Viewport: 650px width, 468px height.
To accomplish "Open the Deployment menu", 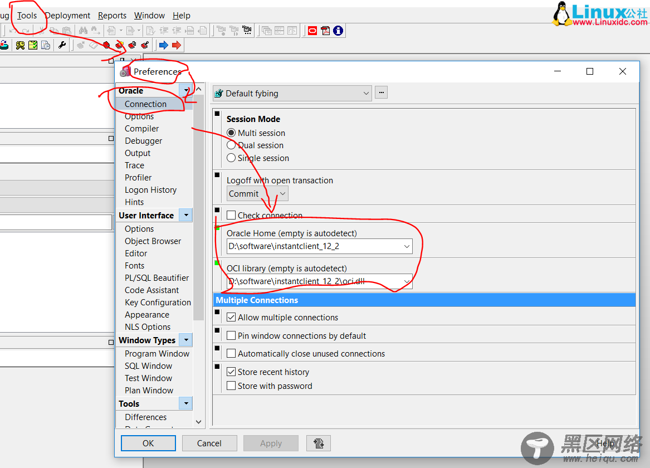I will 67,16.
